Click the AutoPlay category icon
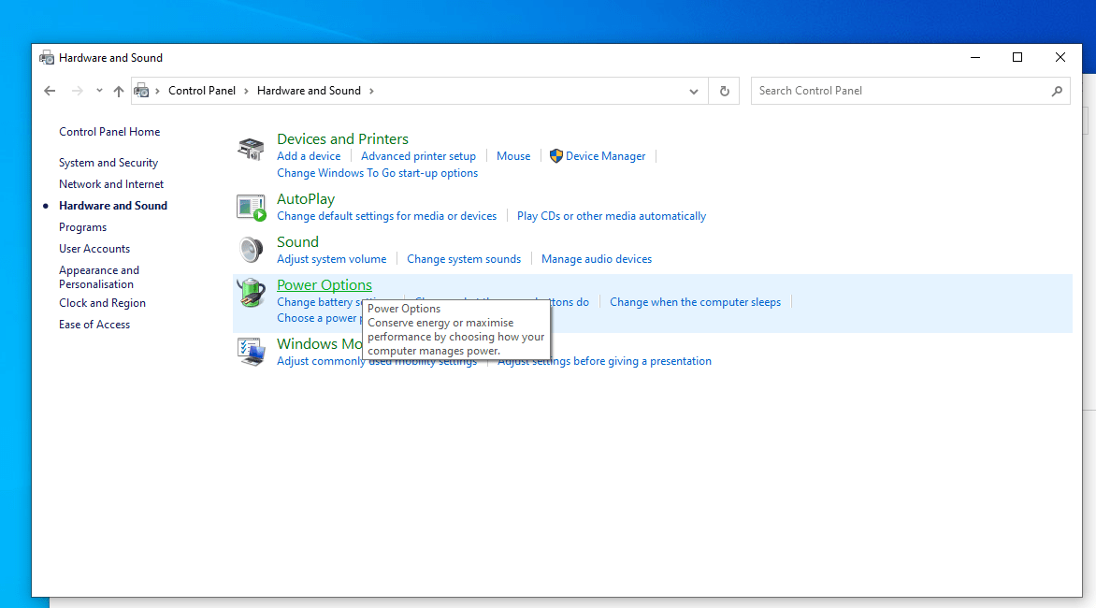Viewport: 1096px width, 608px height. point(251,208)
